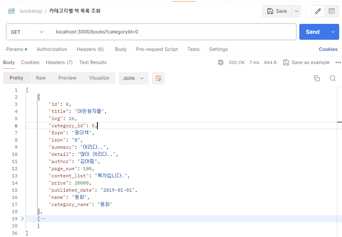Viewport: 342px width, 237px height.
Task: Copy response with the copy icon
Action: pos(317,78)
